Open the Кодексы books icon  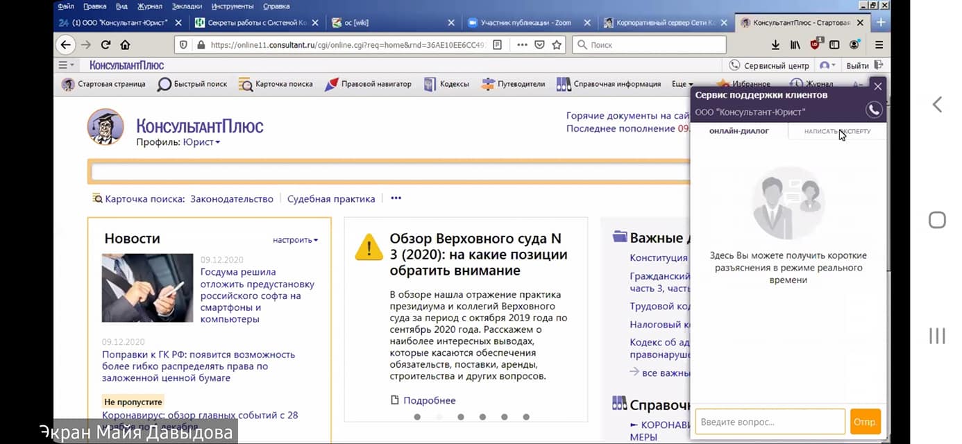tap(430, 84)
